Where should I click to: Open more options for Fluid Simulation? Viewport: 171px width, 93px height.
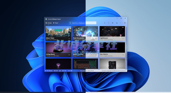[96, 39]
